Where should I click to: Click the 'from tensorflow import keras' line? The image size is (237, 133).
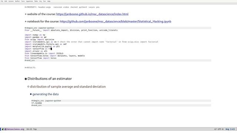pos(40,58)
